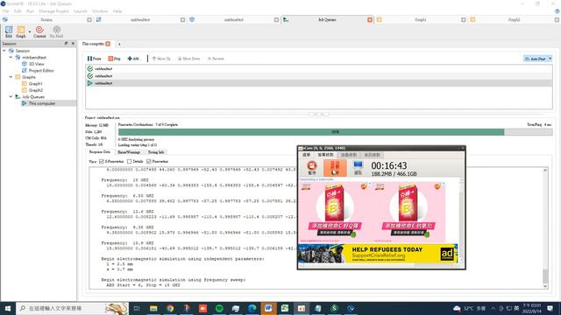Open Chrome from the taskbar
This screenshot has height=315, width=561.
point(170,308)
